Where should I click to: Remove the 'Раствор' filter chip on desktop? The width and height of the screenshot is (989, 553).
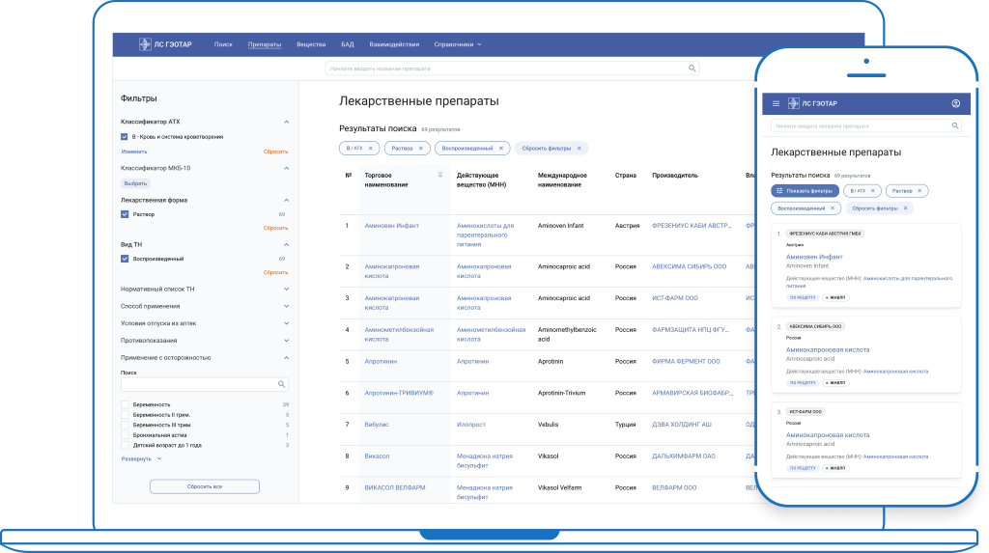tap(421, 148)
